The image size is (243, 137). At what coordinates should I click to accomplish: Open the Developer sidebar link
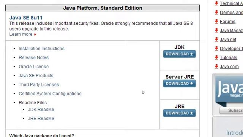[231, 49]
